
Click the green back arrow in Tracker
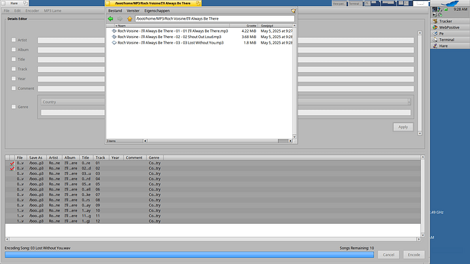pyautogui.click(x=110, y=19)
